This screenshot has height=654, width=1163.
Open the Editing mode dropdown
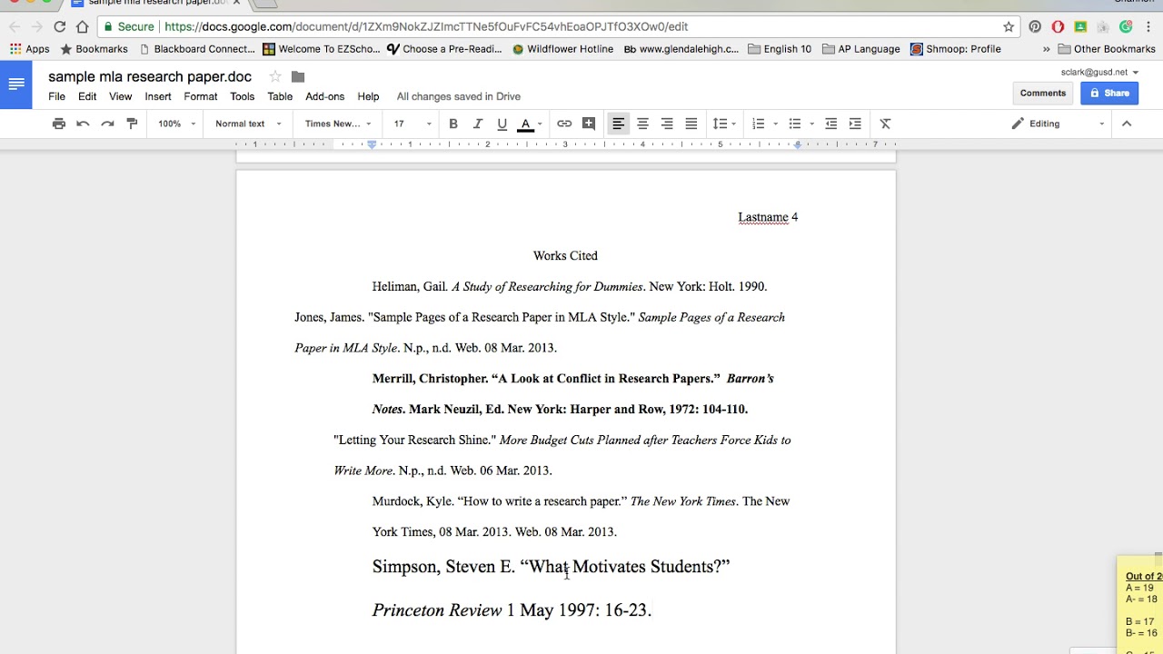[1058, 124]
